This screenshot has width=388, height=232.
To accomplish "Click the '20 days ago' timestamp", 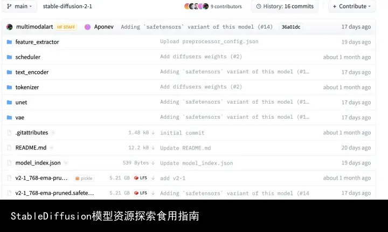I will 356,148.
